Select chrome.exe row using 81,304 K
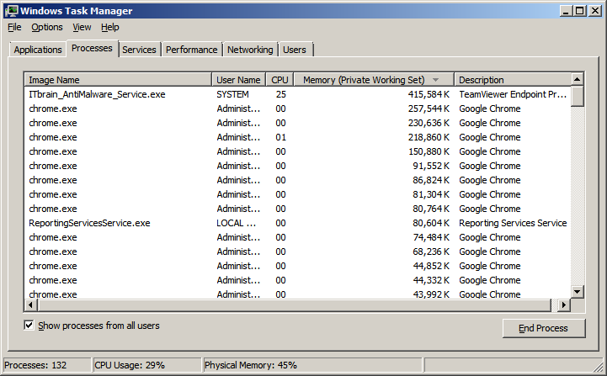Image resolution: width=607 pixels, height=376 pixels. 298,194
